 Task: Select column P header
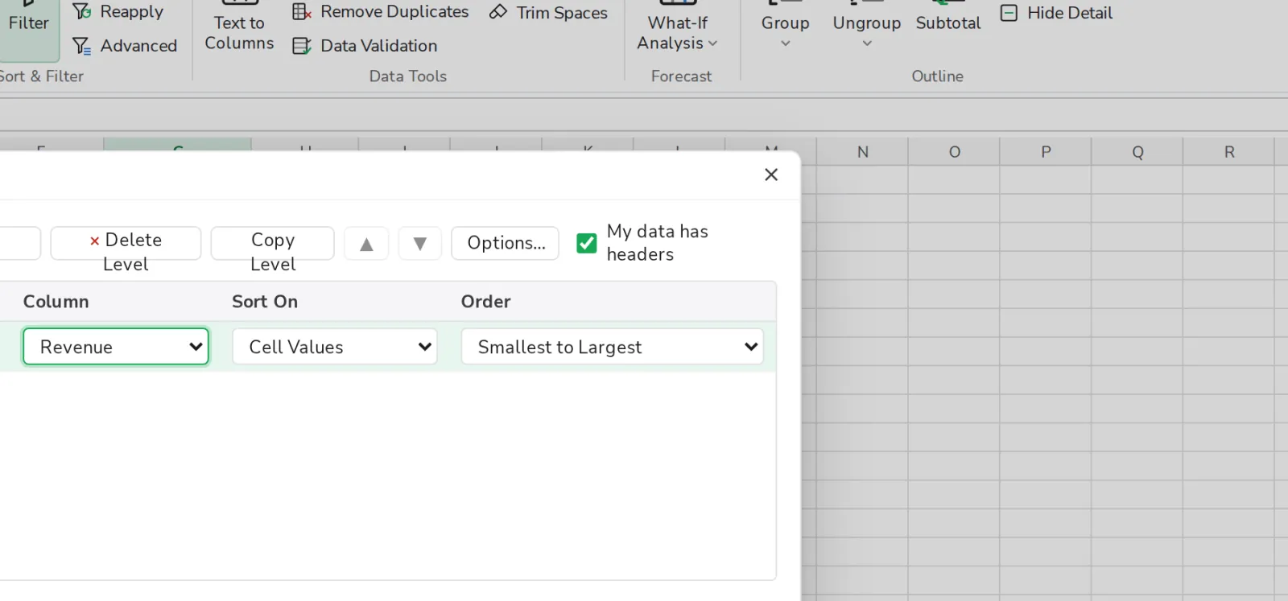click(1046, 152)
